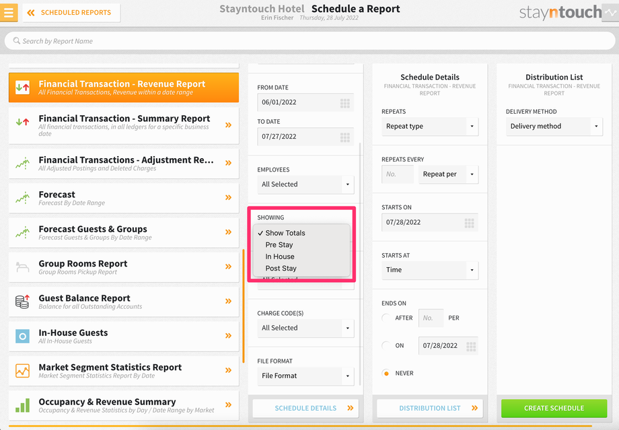Click the Forecast Guests & Groups chart icon
The width and height of the screenshot is (619, 430).
22,232
